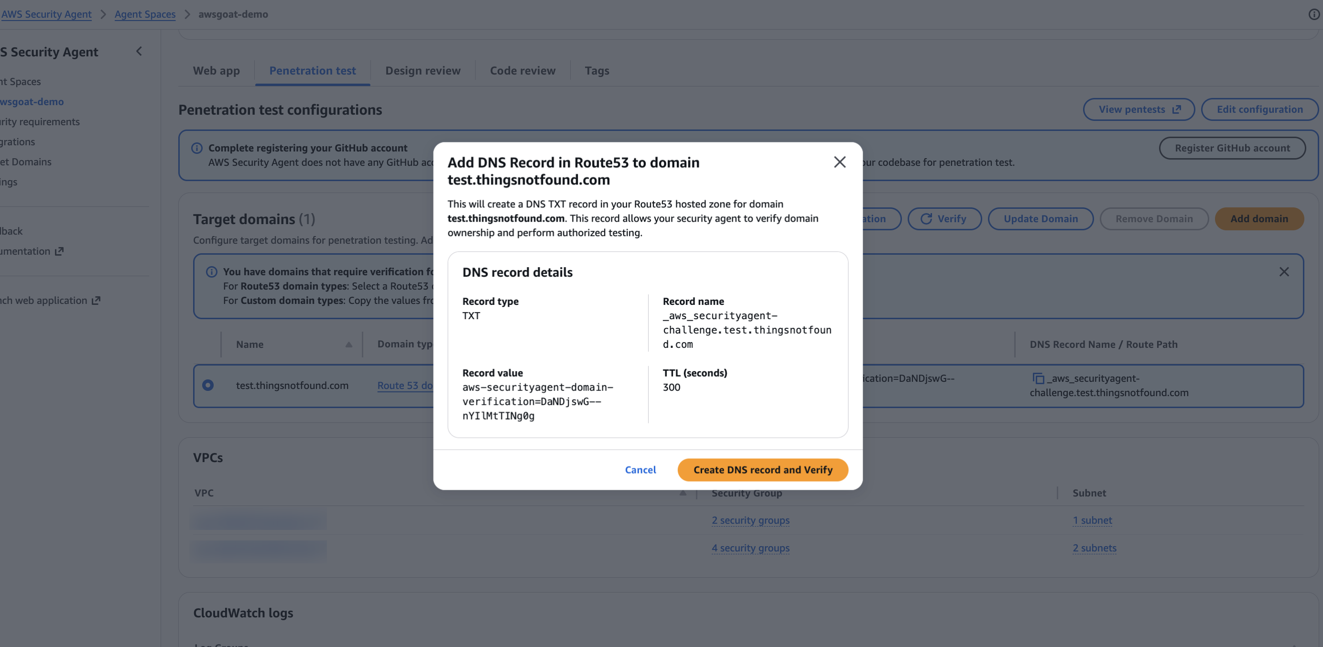Collapse the AWS Security Agent sidebar
Image resolution: width=1323 pixels, height=647 pixels.
click(x=139, y=51)
